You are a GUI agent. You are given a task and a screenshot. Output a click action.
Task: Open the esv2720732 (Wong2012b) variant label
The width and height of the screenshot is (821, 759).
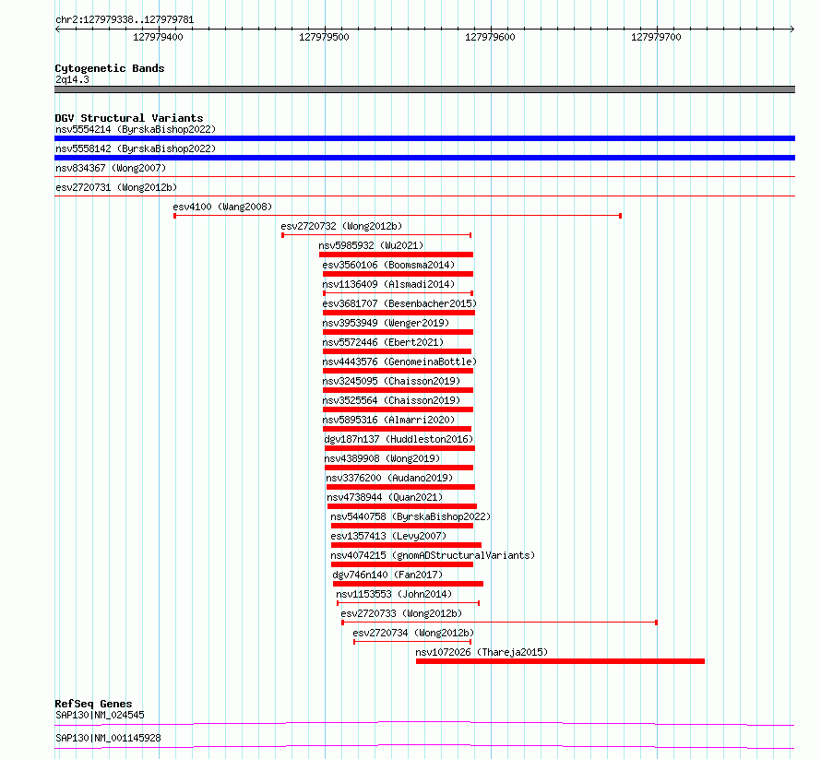[x=341, y=226]
